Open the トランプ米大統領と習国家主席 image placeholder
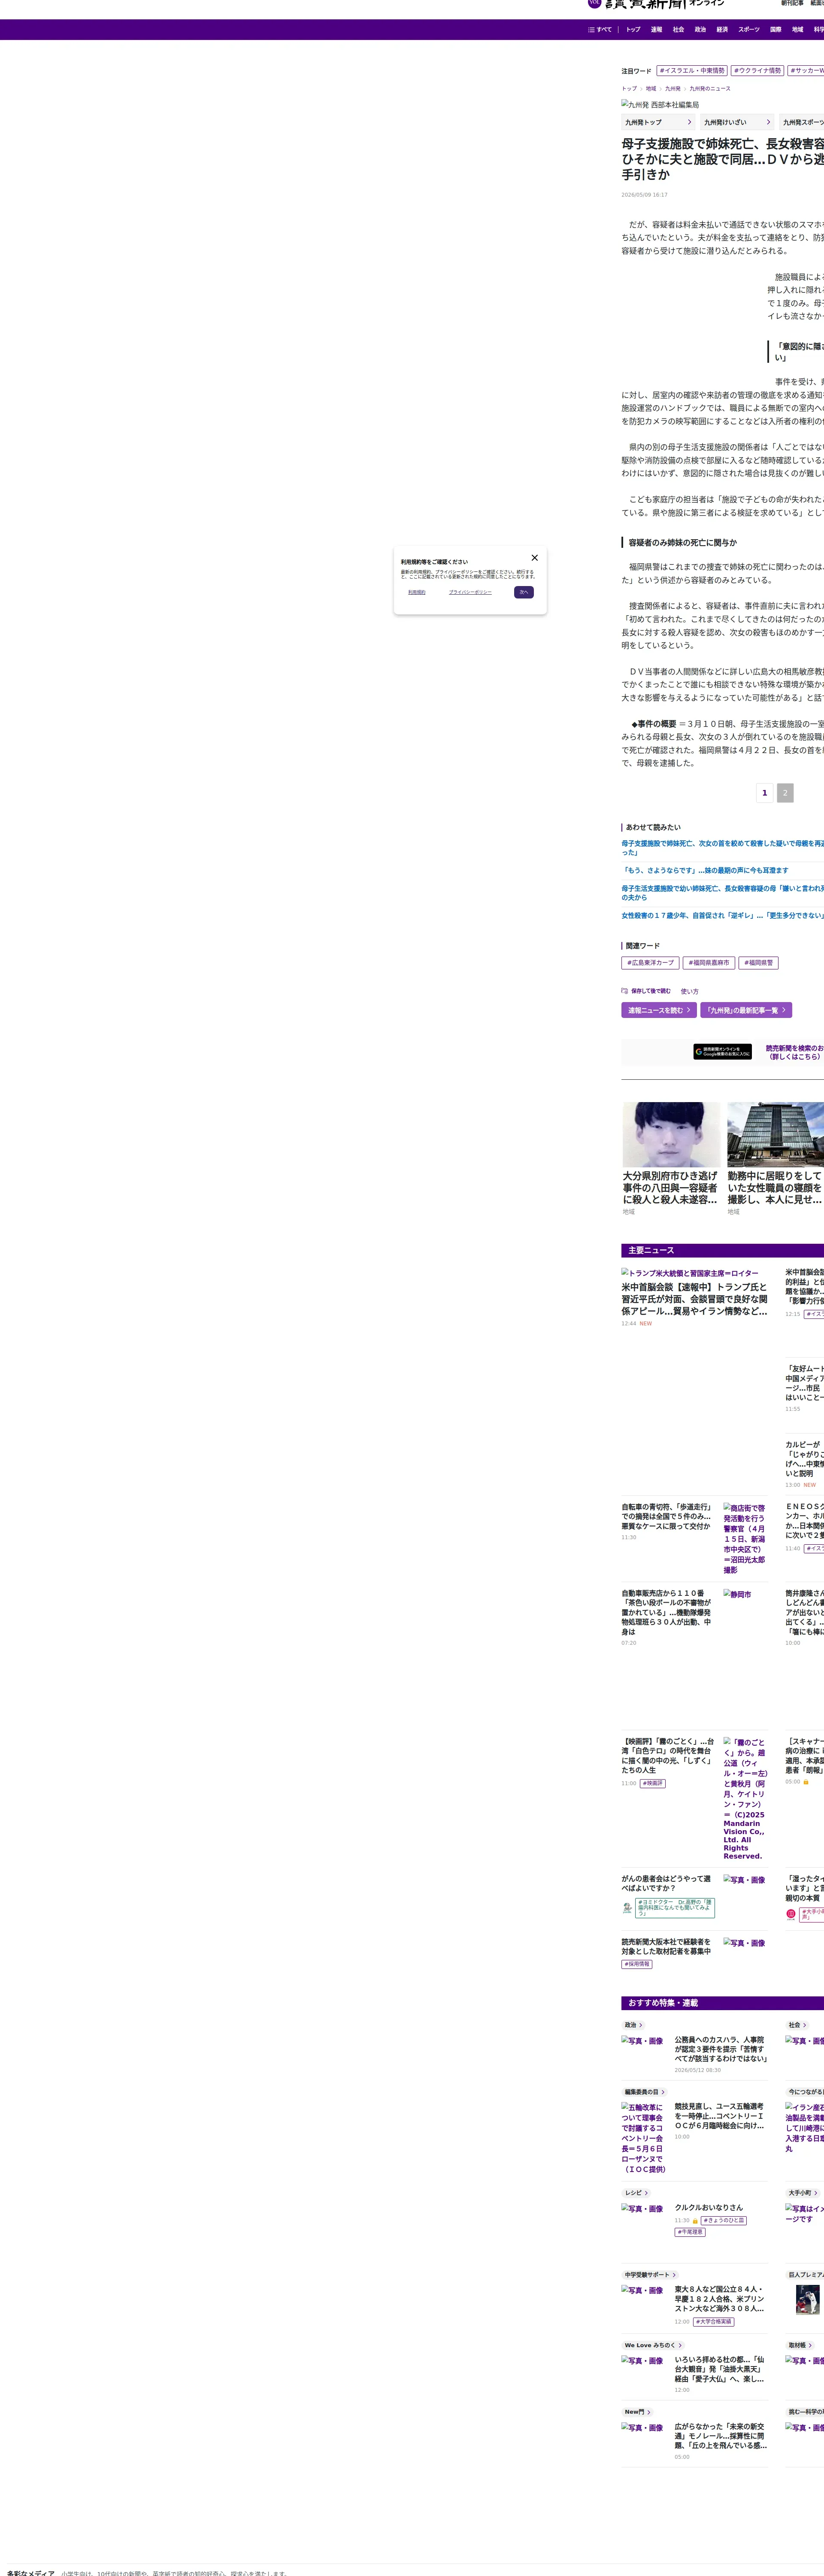The width and height of the screenshot is (824, 2576). (690, 1273)
